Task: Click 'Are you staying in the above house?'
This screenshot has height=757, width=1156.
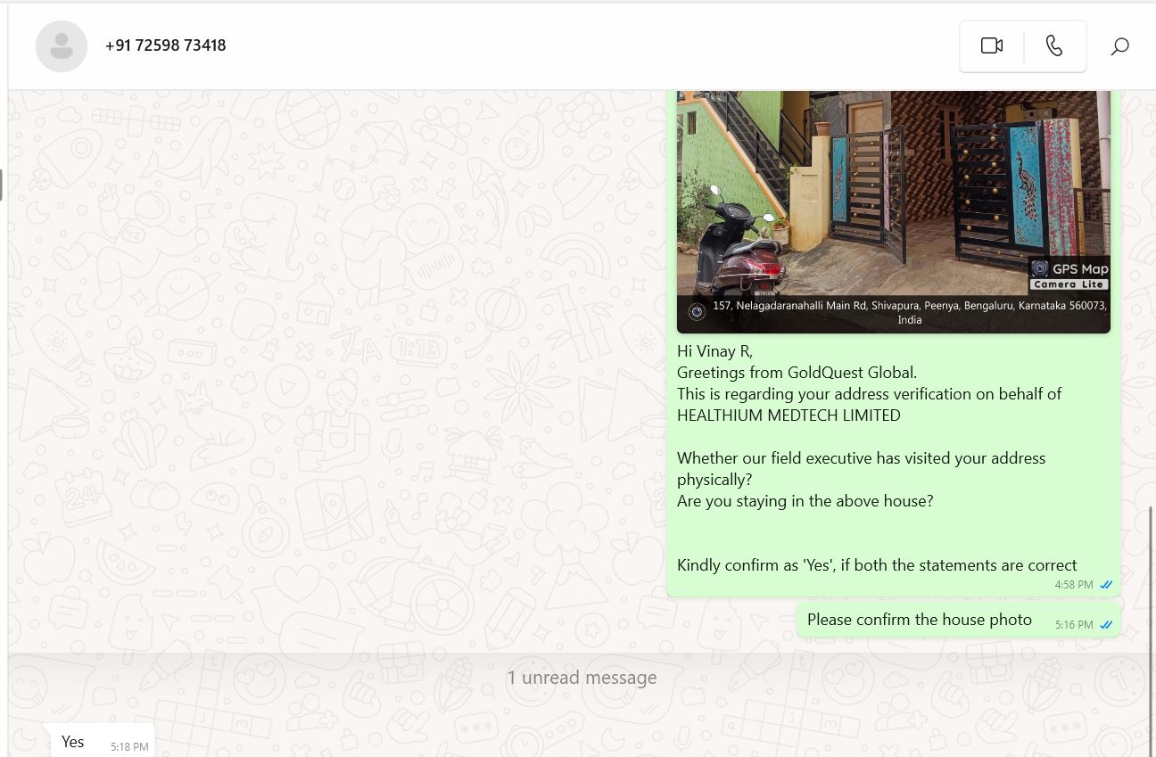Action: (x=805, y=501)
